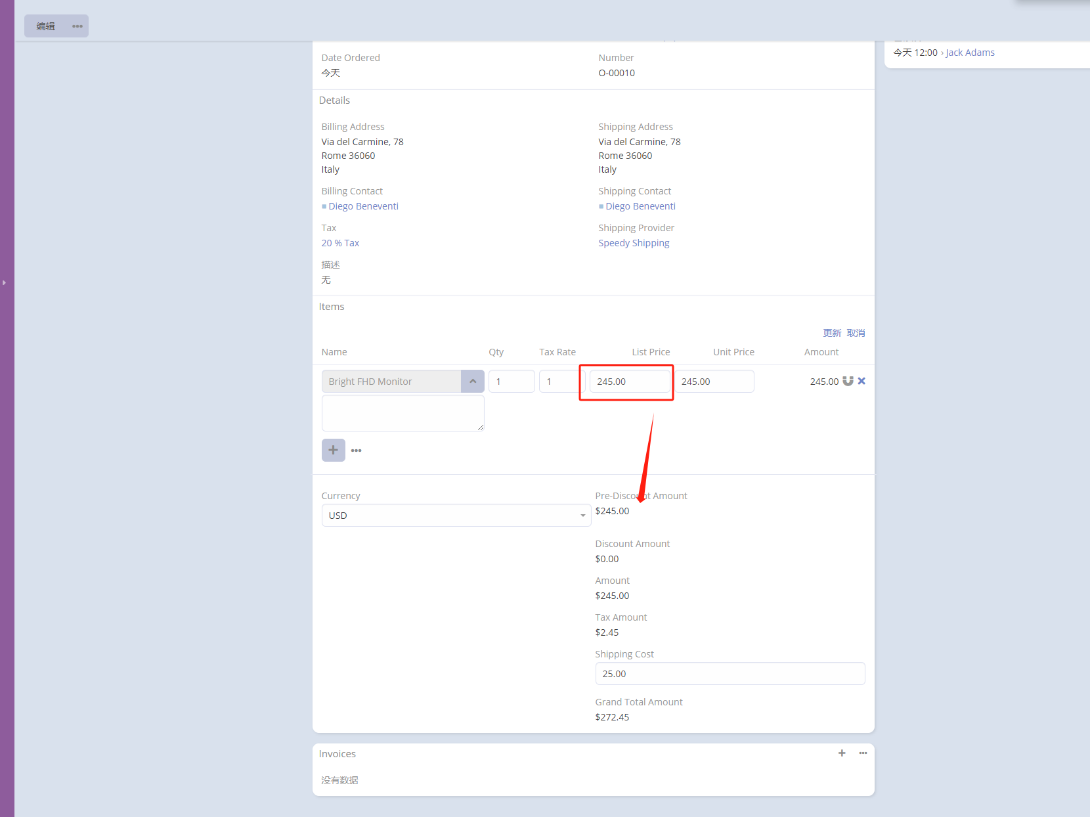Remove the Bright FHD Monitor item row

[861, 381]
